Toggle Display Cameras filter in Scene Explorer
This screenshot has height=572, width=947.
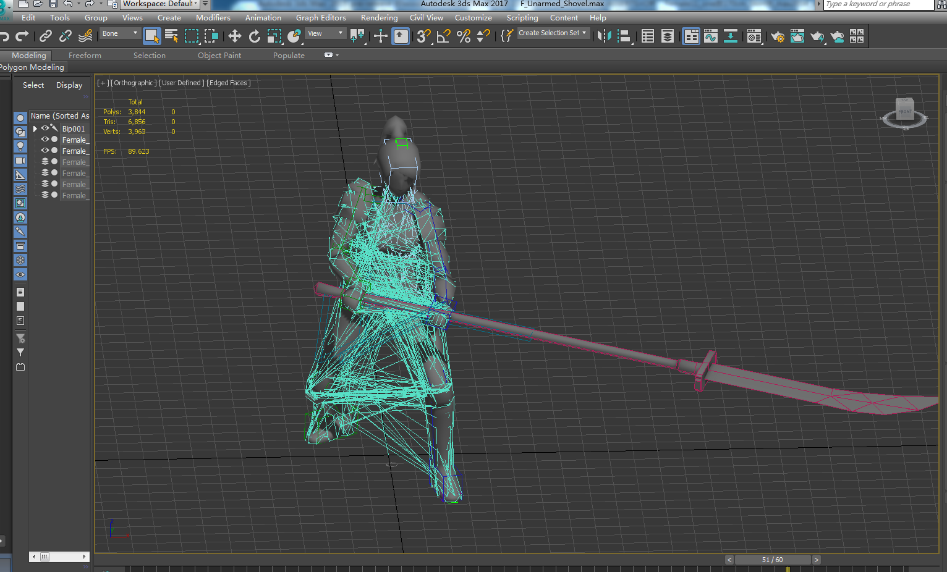[20, 161]
